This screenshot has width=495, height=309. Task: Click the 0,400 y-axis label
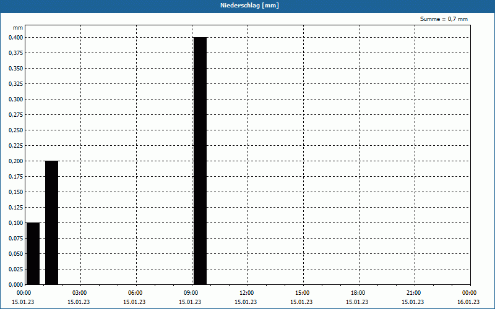click(x=16, y=38)
